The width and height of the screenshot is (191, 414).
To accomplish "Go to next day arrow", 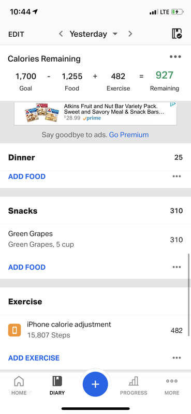I will [130, 34].
